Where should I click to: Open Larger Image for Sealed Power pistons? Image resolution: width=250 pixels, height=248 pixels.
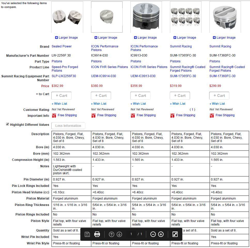tap(66, 38)
